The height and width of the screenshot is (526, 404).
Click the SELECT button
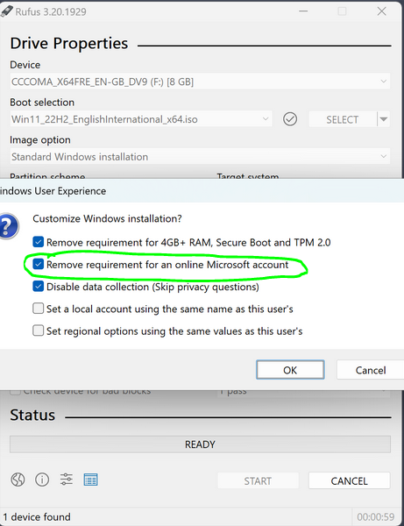coord(343,119)
